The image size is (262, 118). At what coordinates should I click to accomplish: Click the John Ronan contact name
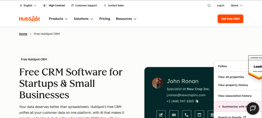pyautogui.click(x=182, y=81)
